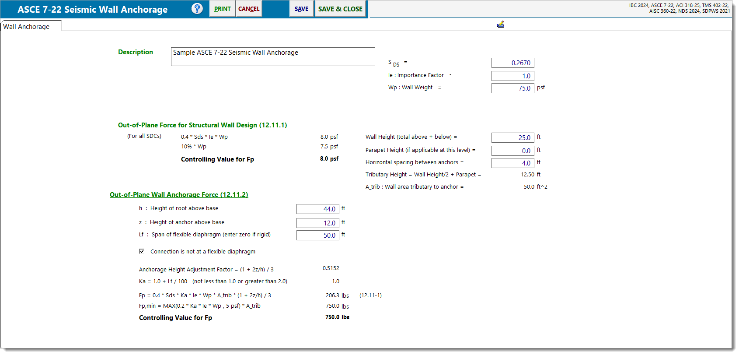The image size is (739, 355).
Task: Click the (12.11-1) equation reference
Action: click(x=370, y=295)
